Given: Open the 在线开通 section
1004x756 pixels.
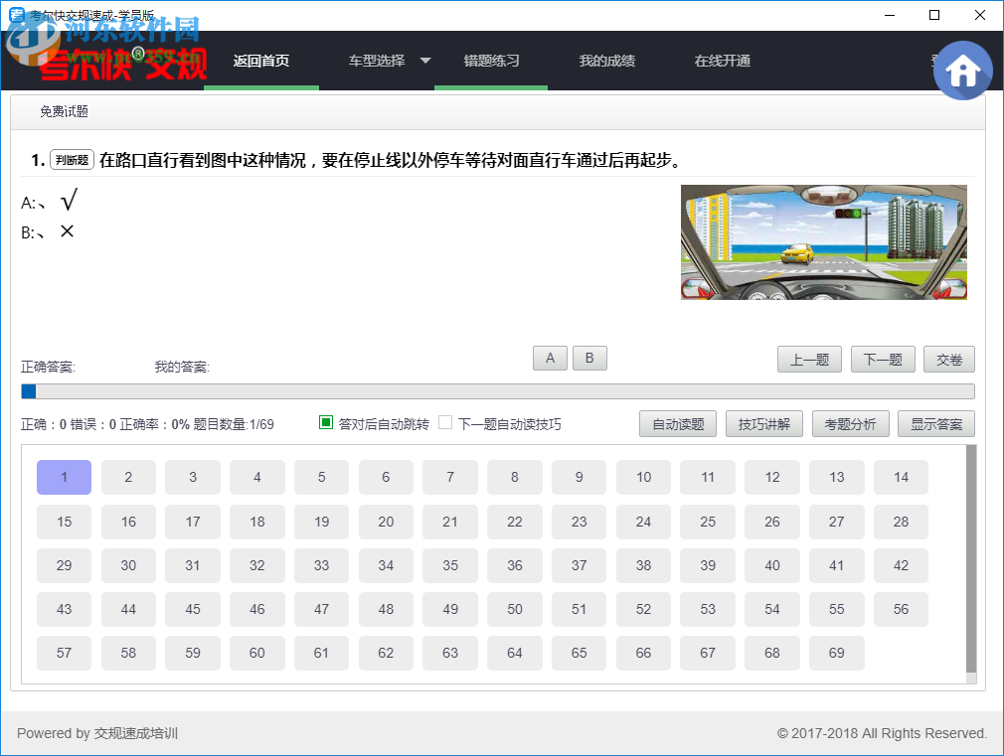Looking at the screenshot, I should pyautogui.click(x=722, y=60).
